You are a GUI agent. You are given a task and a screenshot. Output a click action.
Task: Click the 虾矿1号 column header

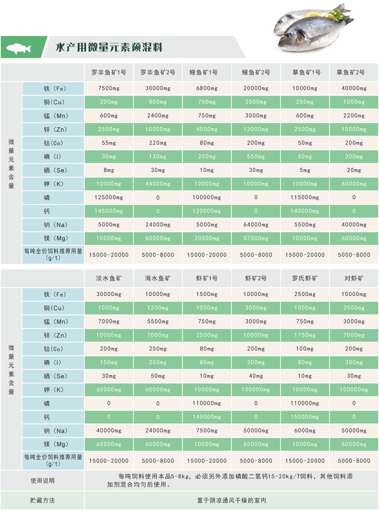pos(206,278)
